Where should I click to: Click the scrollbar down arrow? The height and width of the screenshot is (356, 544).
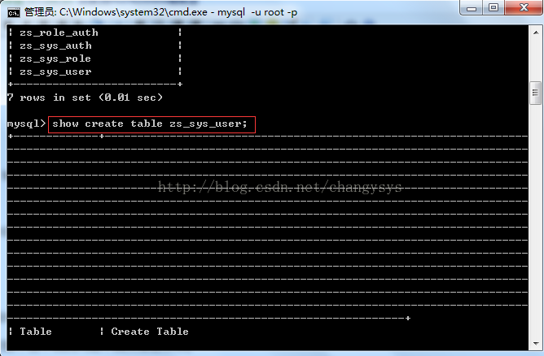tap(535, 344)
